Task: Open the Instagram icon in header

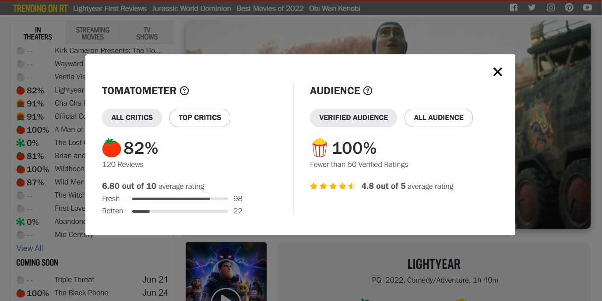Action: click(x=550, y=7)
